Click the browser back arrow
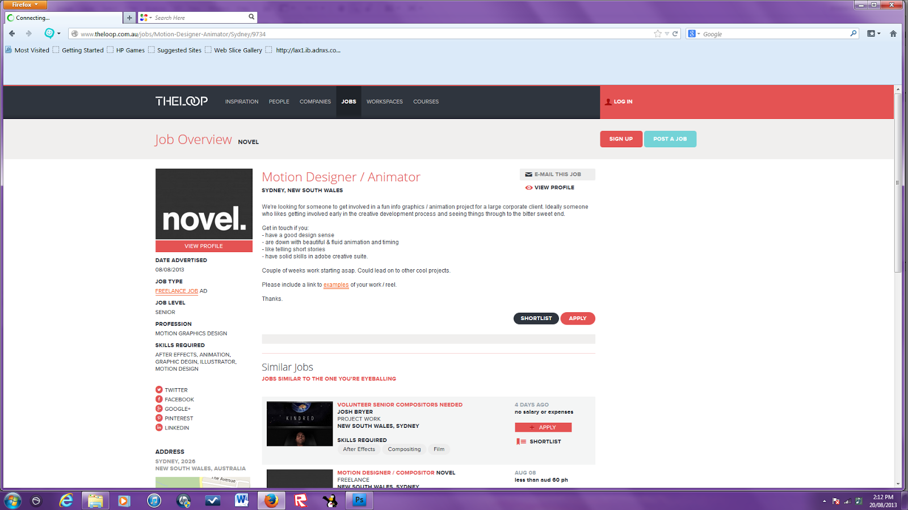The width and height of the screenshot is (908, 510). pos(12,33)
